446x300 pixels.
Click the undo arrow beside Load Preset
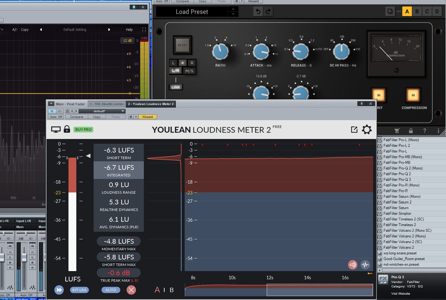point(258,12)
